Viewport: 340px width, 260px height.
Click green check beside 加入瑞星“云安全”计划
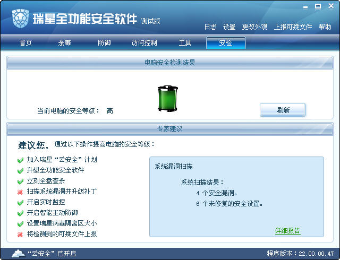(20, 160)
